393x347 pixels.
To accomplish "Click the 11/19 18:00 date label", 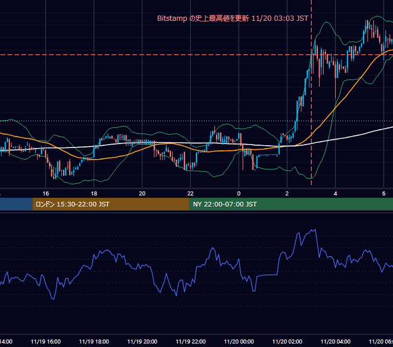I will [94, 342].
